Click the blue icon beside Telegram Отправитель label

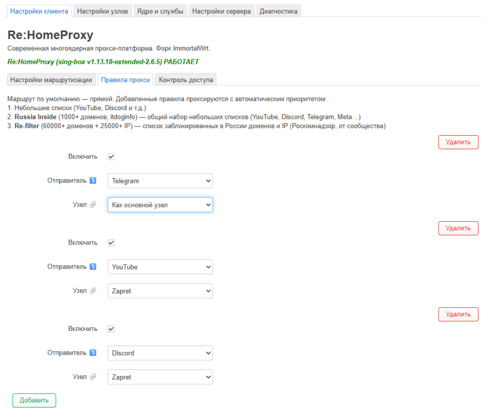pos(93,180)
